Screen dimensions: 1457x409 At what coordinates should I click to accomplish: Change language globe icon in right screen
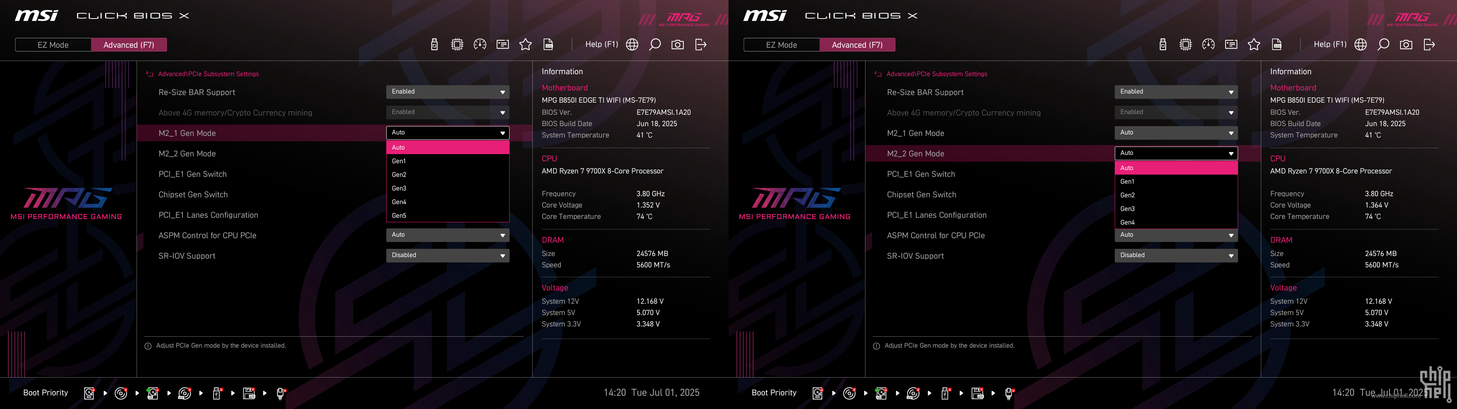tap(1361, 45)
